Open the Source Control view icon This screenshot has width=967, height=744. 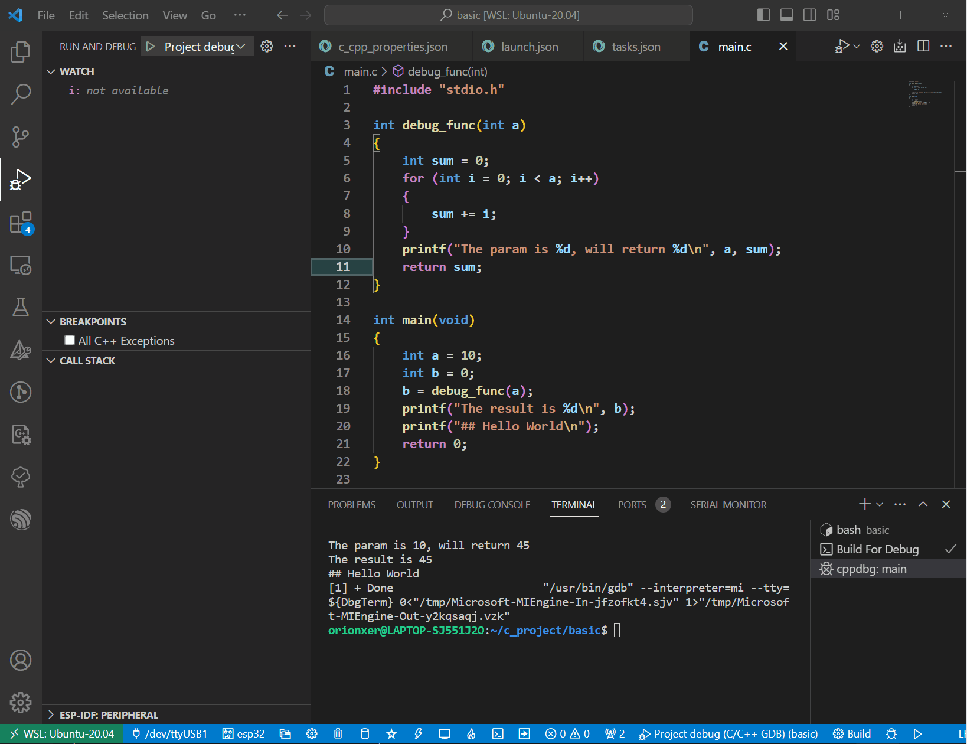[x=21, y=136]
